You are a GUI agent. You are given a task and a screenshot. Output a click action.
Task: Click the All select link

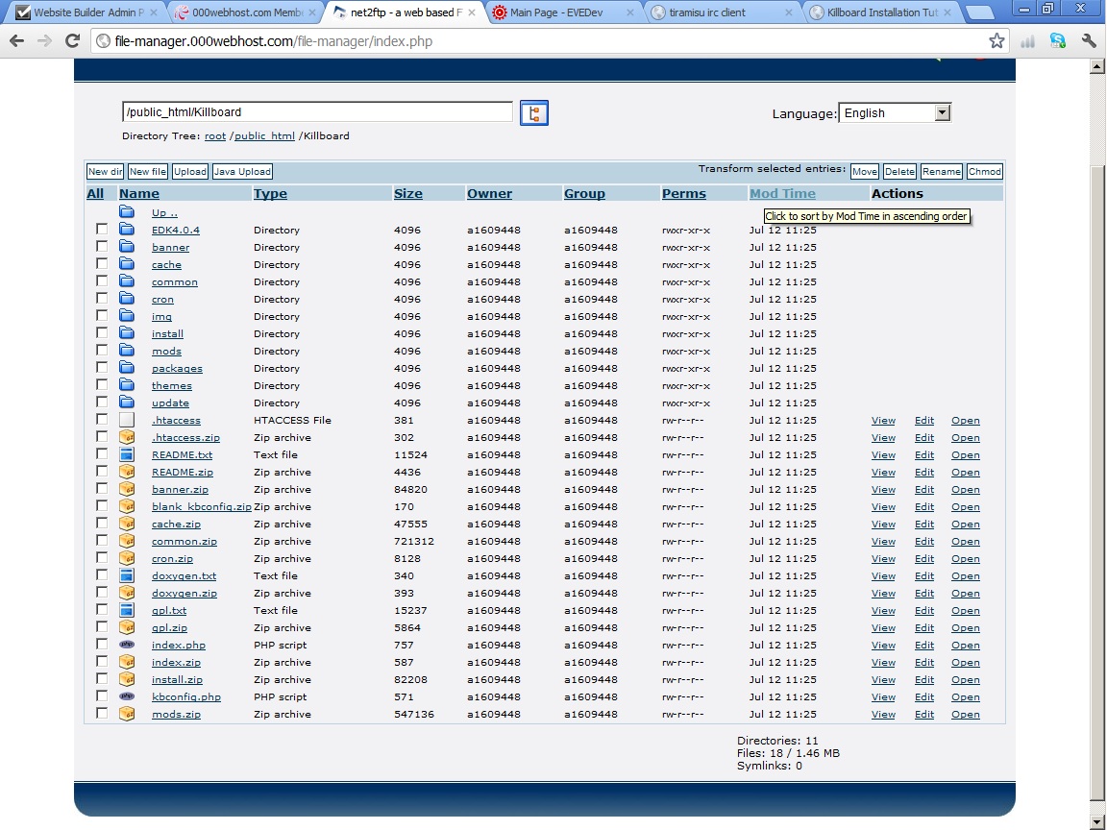click(95, 193)
